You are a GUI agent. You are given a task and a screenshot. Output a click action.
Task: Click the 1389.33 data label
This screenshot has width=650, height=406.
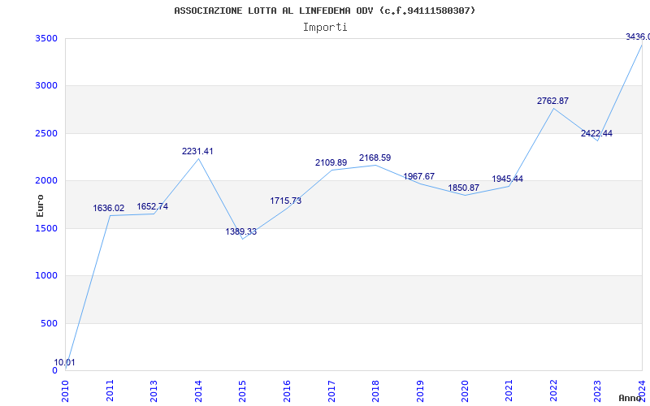pos(241,231)
